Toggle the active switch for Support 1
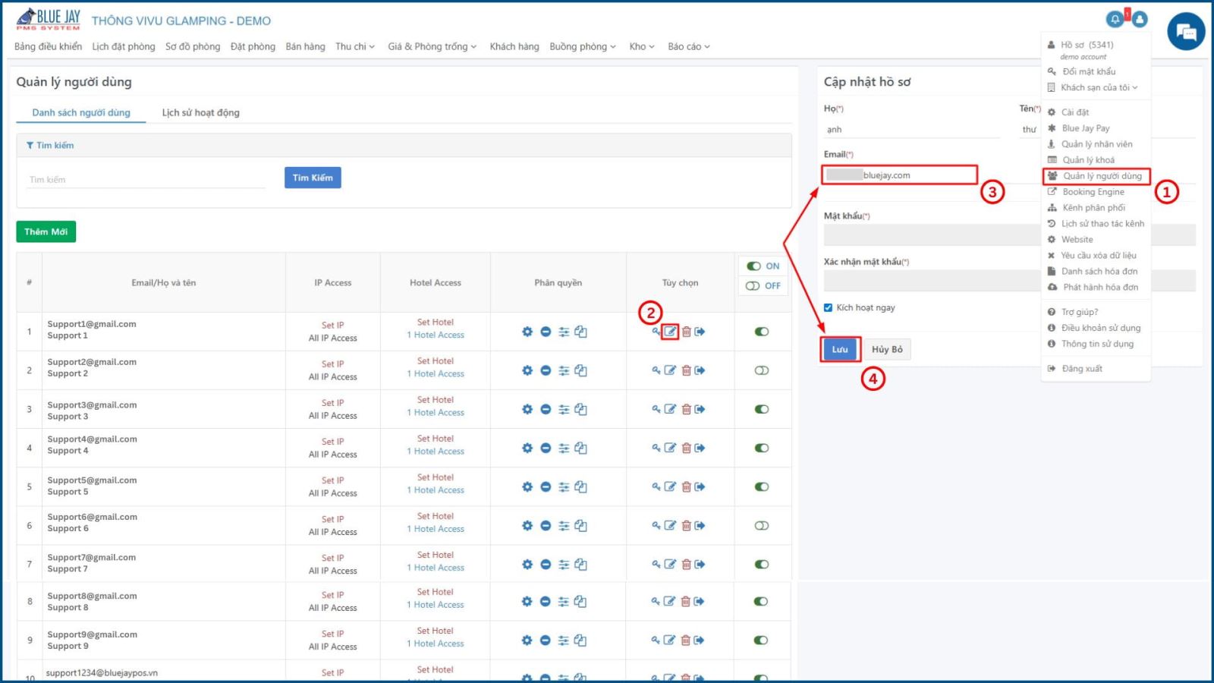Viewport: 1214px width, 683px height. (x=762, y=332)
